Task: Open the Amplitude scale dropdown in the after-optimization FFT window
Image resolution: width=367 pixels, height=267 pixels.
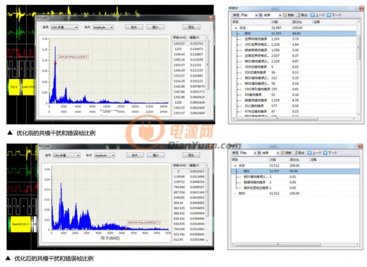Action: coord(113,155)
